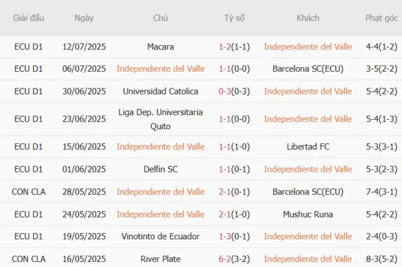Click the 6-2 score for River Plate match
Image resolution: width=402 pixels, height=267 pixels.
(226, 258)
